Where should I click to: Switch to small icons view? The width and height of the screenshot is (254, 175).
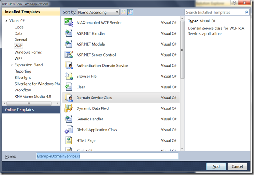123,12
